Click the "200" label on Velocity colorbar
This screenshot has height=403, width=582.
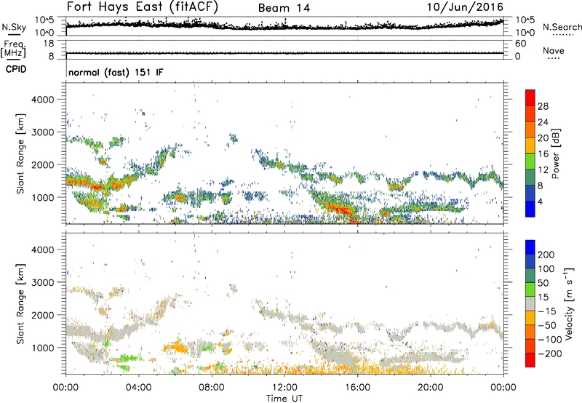(546, 255)
